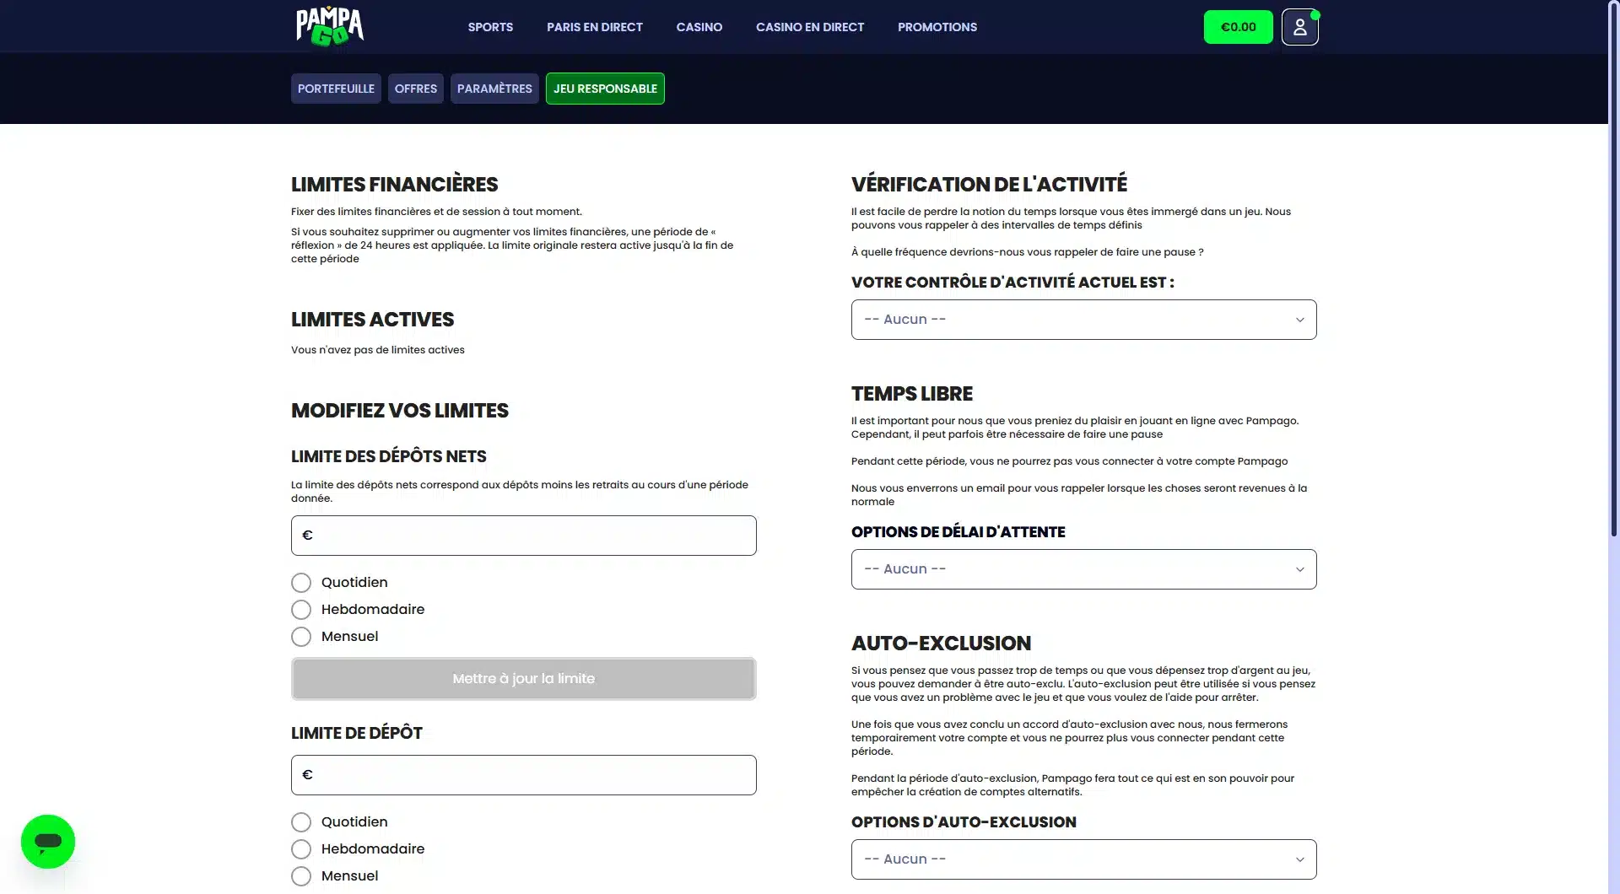
Task: Select Hebdomadaire for net deposit limit
Action: pyautogui.click(x=301, y=610)
